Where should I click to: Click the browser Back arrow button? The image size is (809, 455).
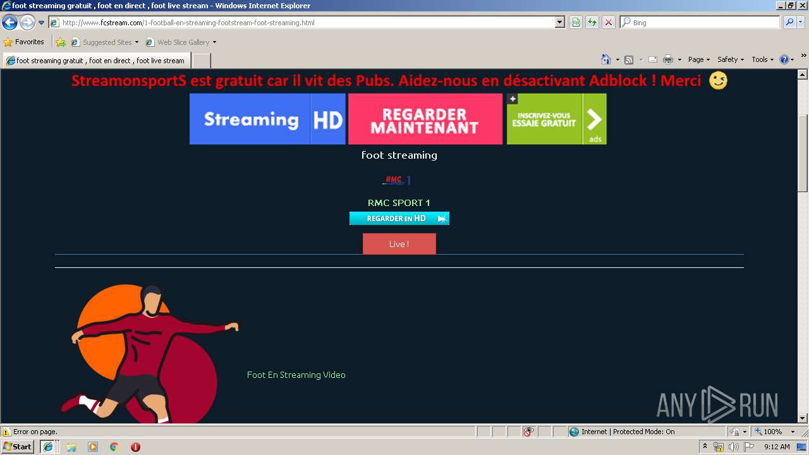(9, 23)
